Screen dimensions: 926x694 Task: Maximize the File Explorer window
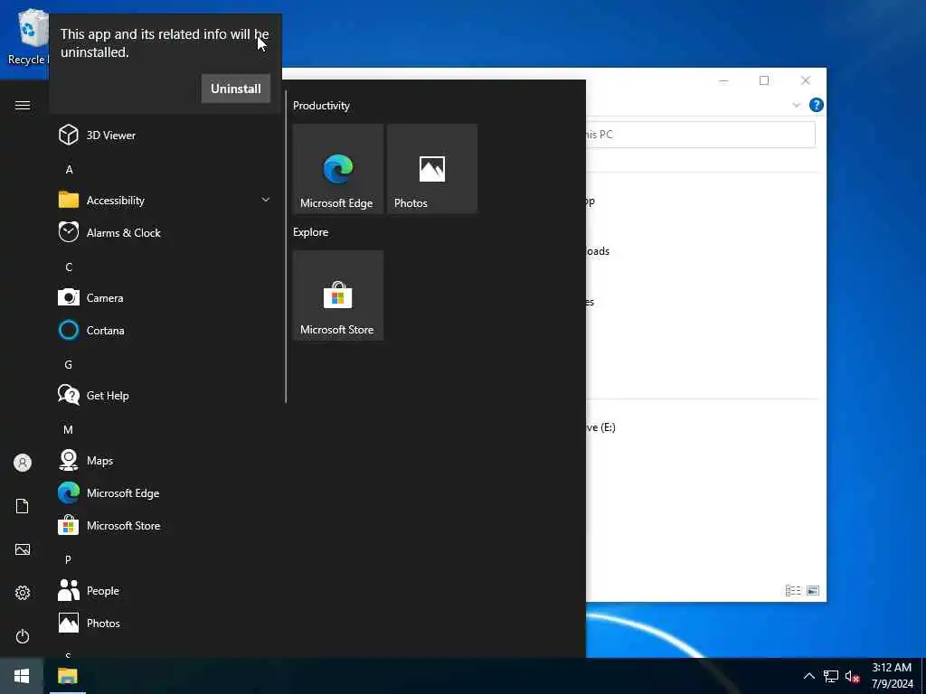[x=764, y=80]
